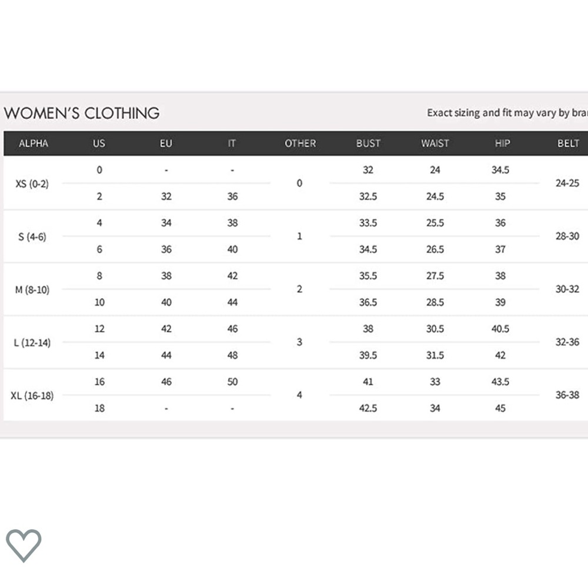Select the ALPHA column header
The width and height of the screenshot is (588, 588).
click(34, 143)
